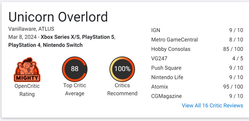Viewport: 249px width, 121px height.
Task: Open the VG247 review
Action: tap(159, 59)
